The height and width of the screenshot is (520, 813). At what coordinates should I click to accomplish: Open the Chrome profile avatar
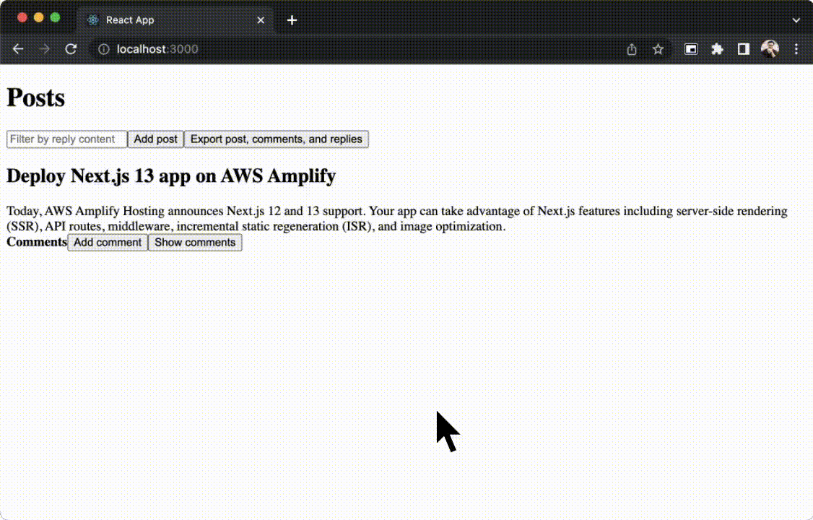point(770,49)
